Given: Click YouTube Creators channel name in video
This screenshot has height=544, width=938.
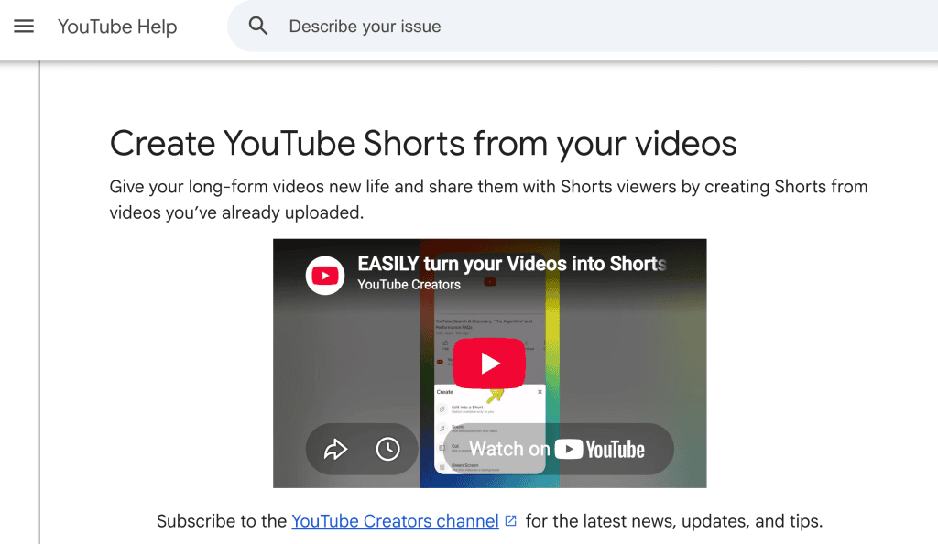Looking at the screenshot, I should [409, 285].
